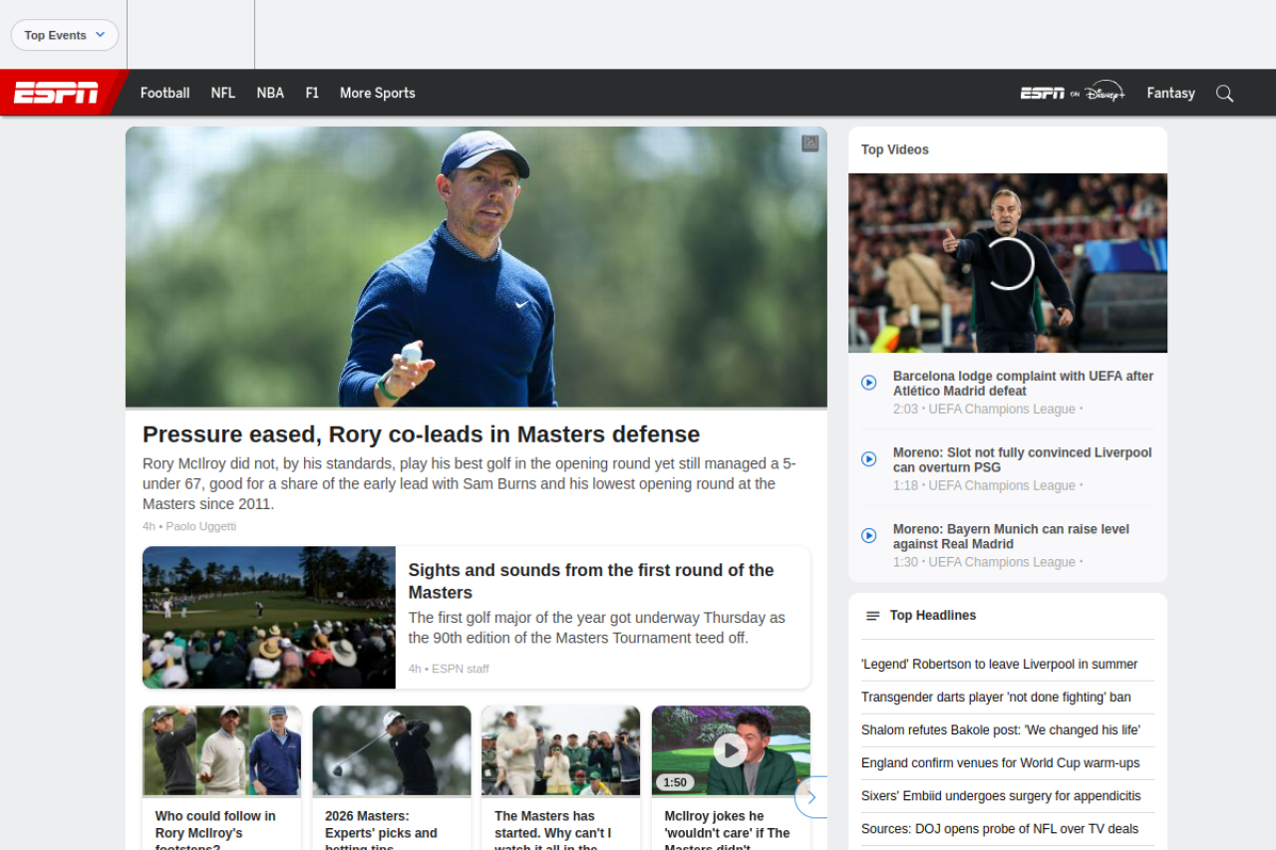The image size is (1276, 850).
Task: Select NBA in the navigation bar
Action: (270, 93)
